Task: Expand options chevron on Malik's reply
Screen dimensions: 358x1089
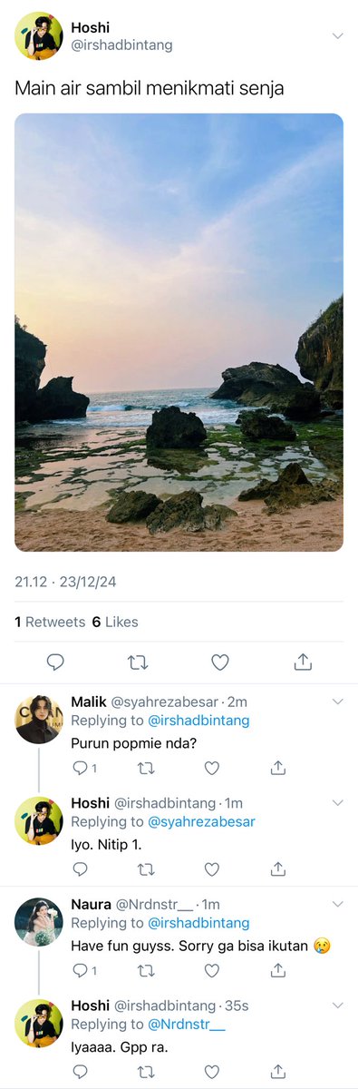Action: point(338,701)
